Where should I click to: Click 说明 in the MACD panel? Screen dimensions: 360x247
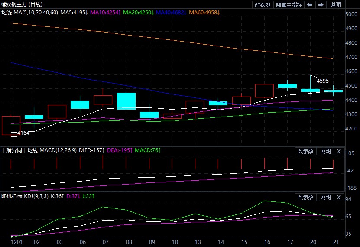pos(325,151)
